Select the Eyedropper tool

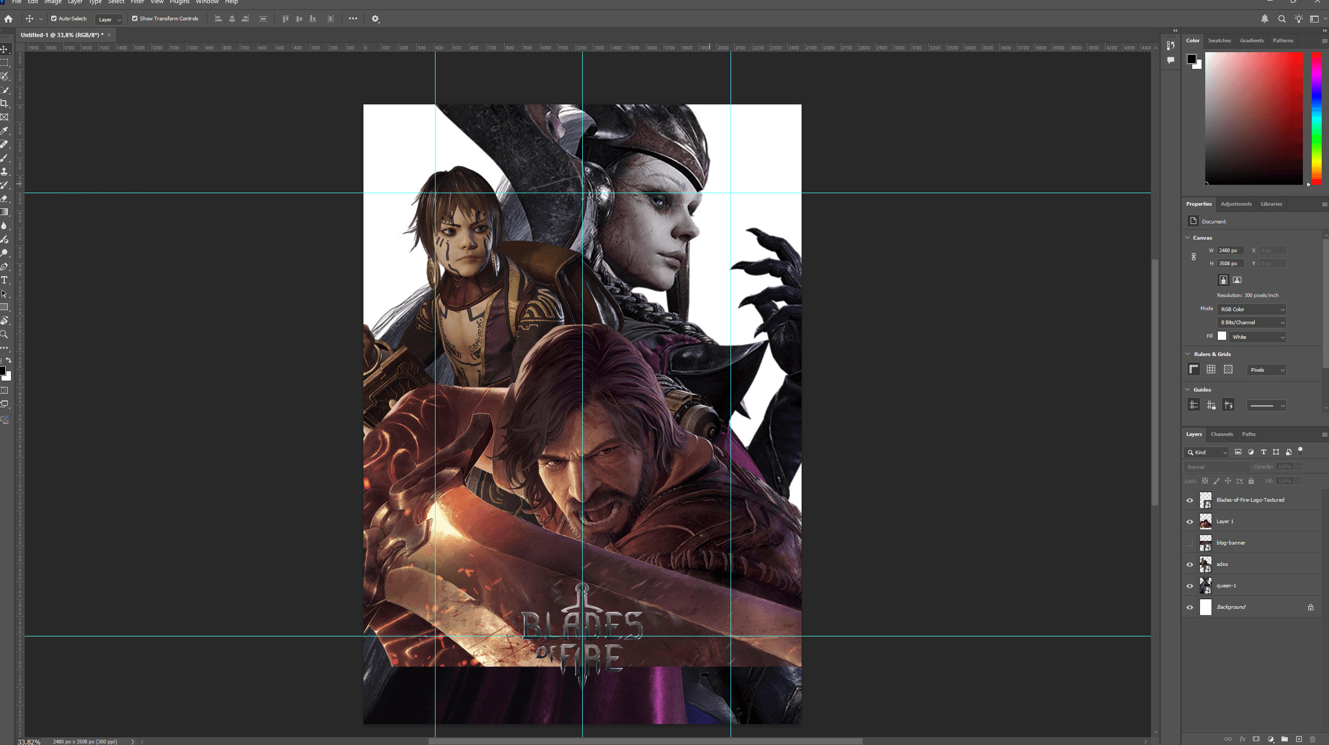click(5, 131)
